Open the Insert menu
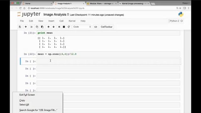Image resolution: width=201 pixels, height=113 pixels. tap(51, 21)
